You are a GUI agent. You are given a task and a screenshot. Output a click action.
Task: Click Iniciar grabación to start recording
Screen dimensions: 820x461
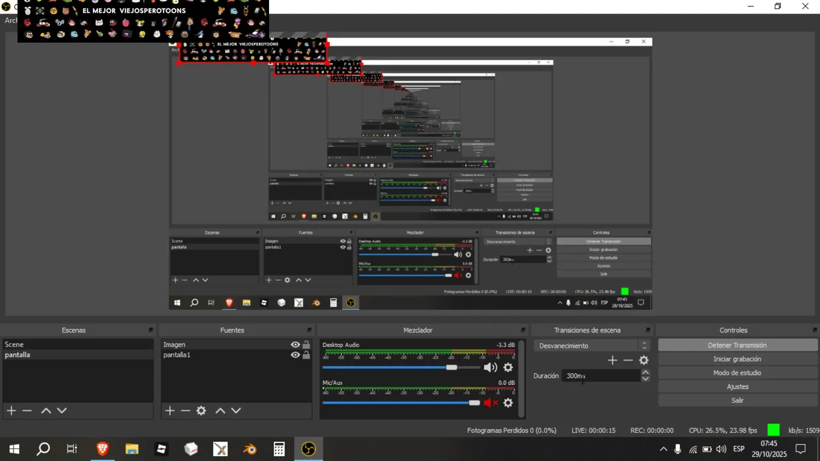pos(737,359)
